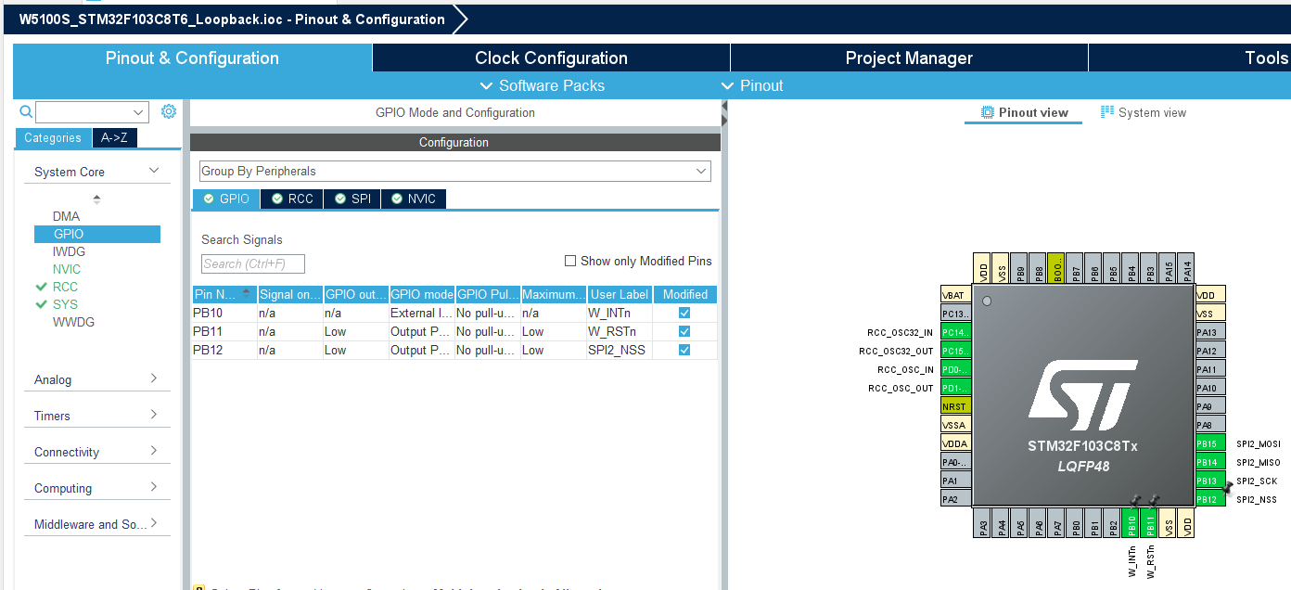Click the W_RSTn user label cell
This screenshot has height=590, width=1291.
click(620, 331)
